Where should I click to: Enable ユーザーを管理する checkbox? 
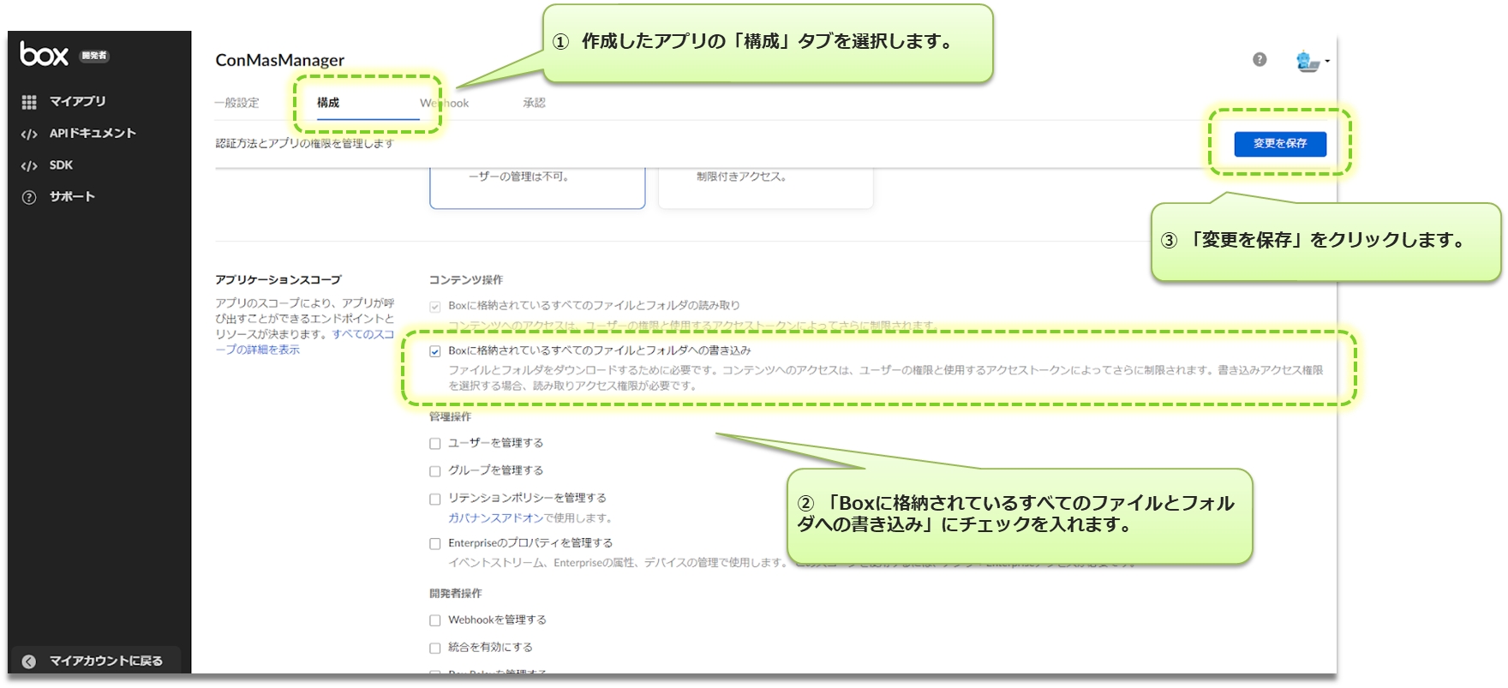point(435,444)
